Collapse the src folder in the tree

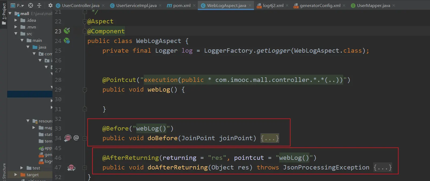click(x=16, y=34)
